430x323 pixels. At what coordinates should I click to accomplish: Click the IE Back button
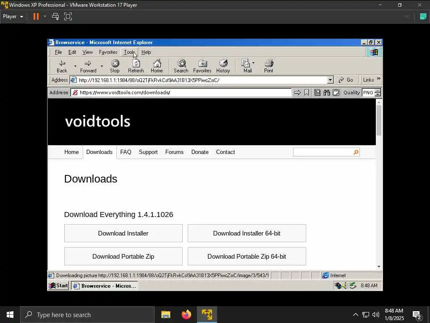(62, 66)
